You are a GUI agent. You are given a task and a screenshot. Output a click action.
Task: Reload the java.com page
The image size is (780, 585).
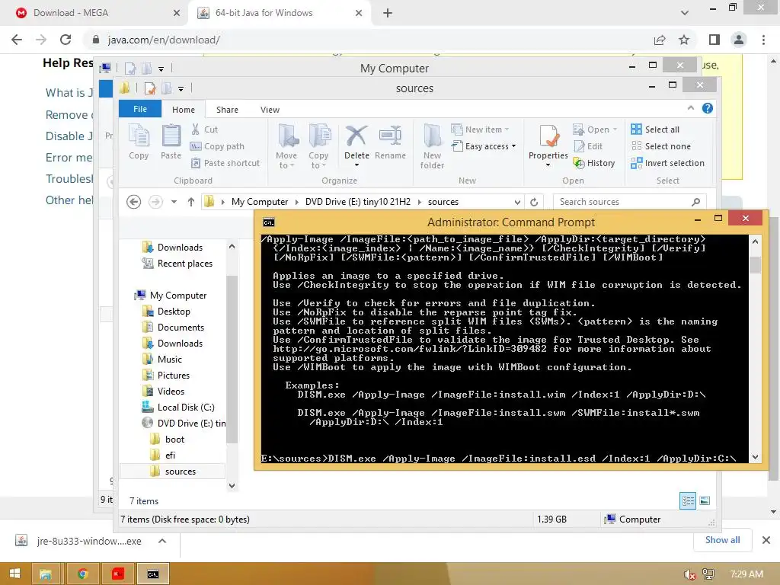(66, 40)
